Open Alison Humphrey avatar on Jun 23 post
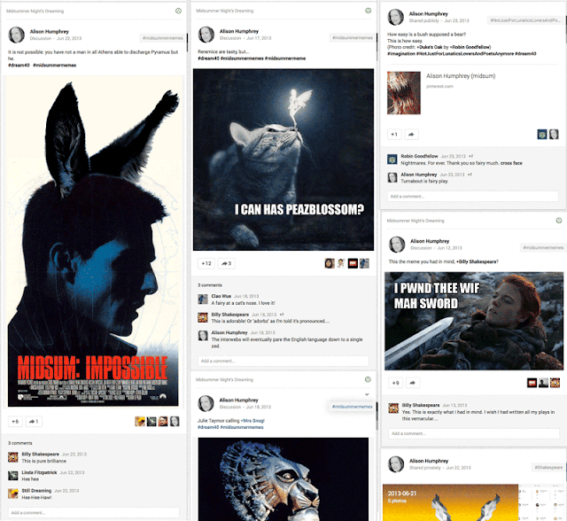The image size is (567, 521). tap(396, 17)
